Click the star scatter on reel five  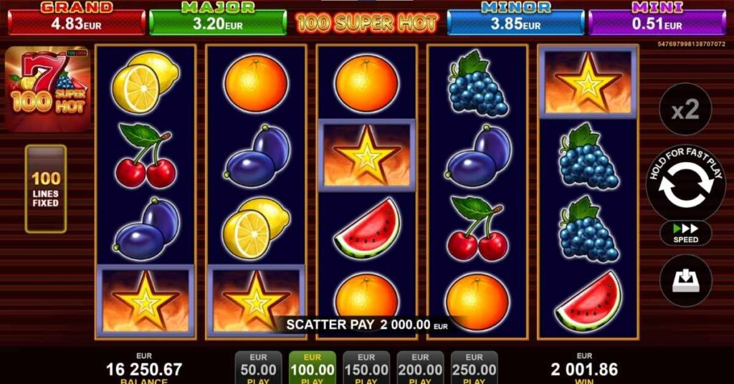coord(588,82)
